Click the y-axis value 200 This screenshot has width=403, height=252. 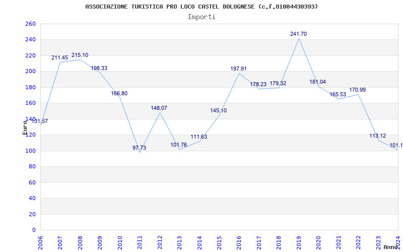(31, 72)
